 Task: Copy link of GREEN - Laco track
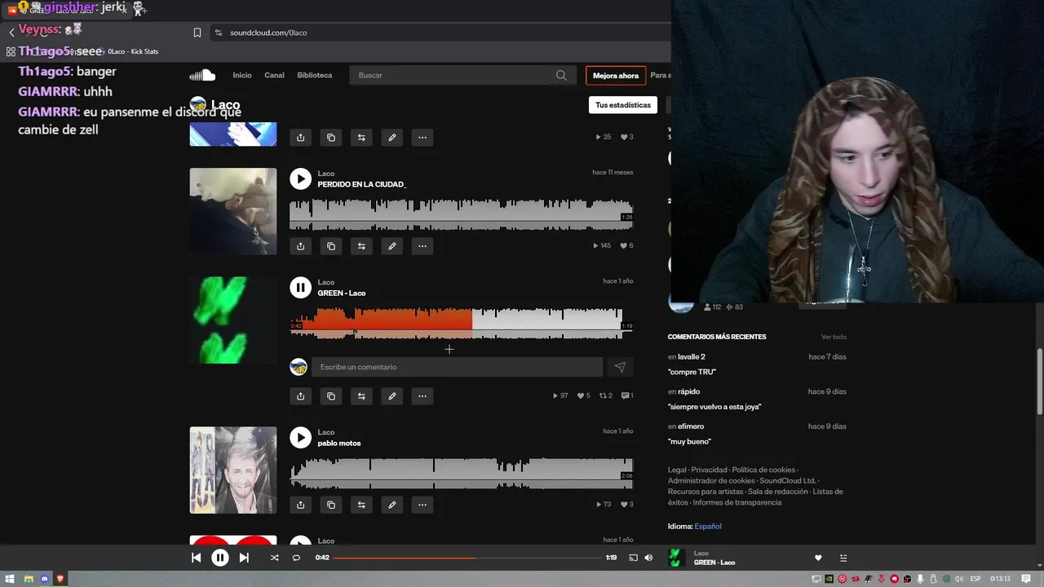pyautogui.click(x=331, y=396)
